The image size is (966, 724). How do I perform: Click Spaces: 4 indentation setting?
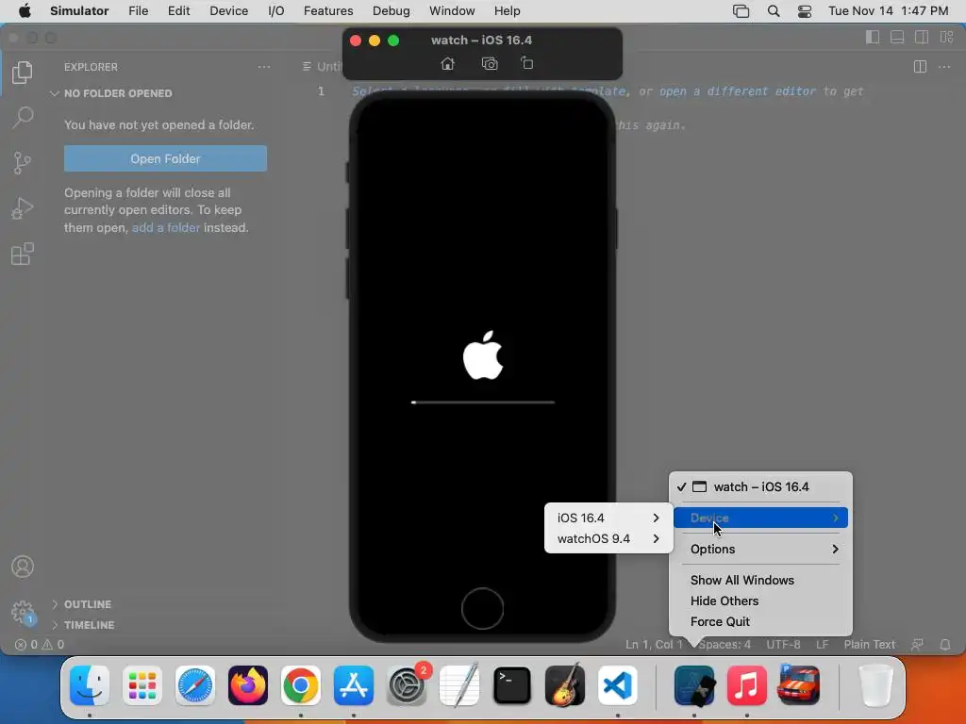[724, 645]
